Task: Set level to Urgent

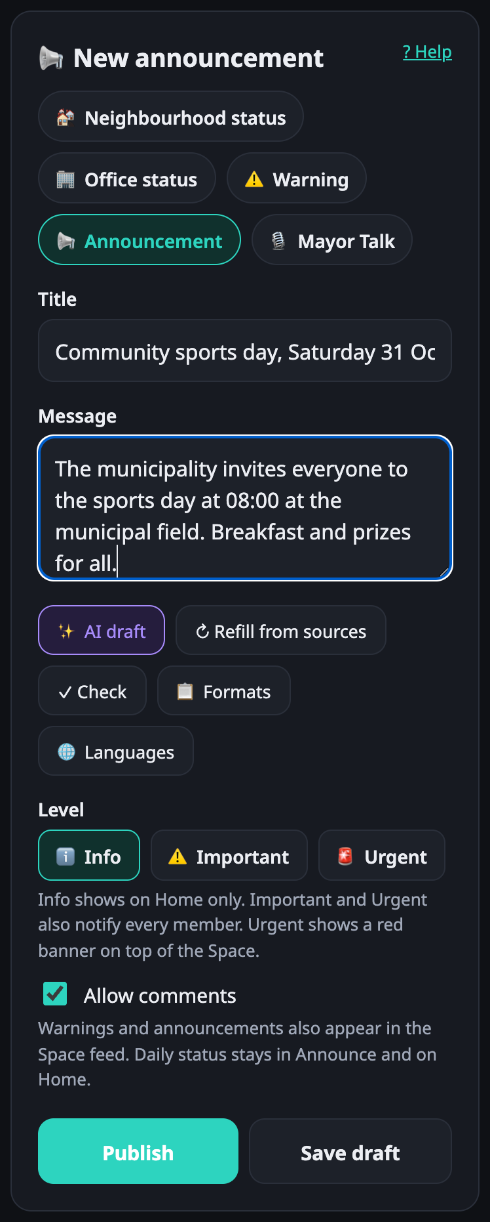Action: point(382,855)
